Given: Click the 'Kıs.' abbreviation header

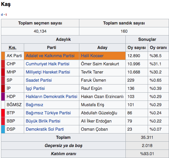Looking at the screenshot, I should tap(13, 48).
